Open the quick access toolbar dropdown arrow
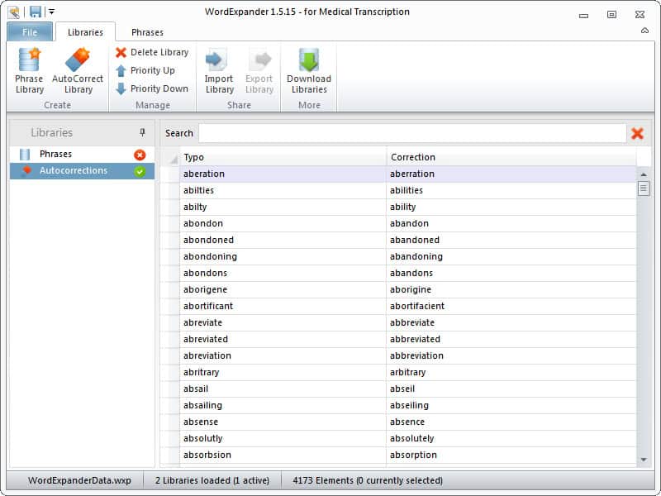Viewport: 661px width, 496px height. [52, 12]
